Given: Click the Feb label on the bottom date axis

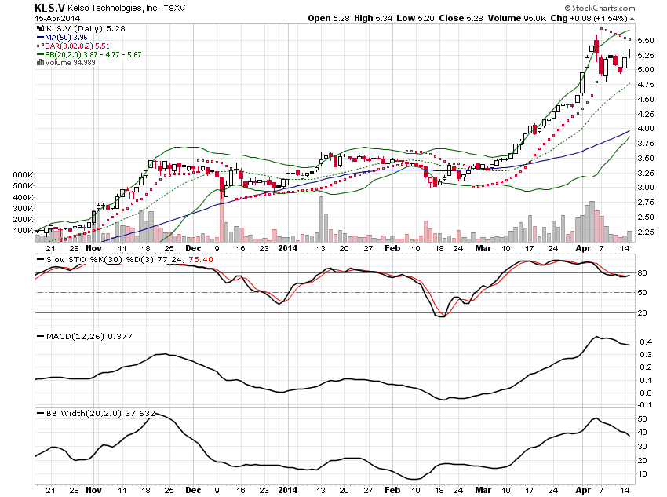Looking at the screenshot, I should pyautogui.click(x=392, y=490).
